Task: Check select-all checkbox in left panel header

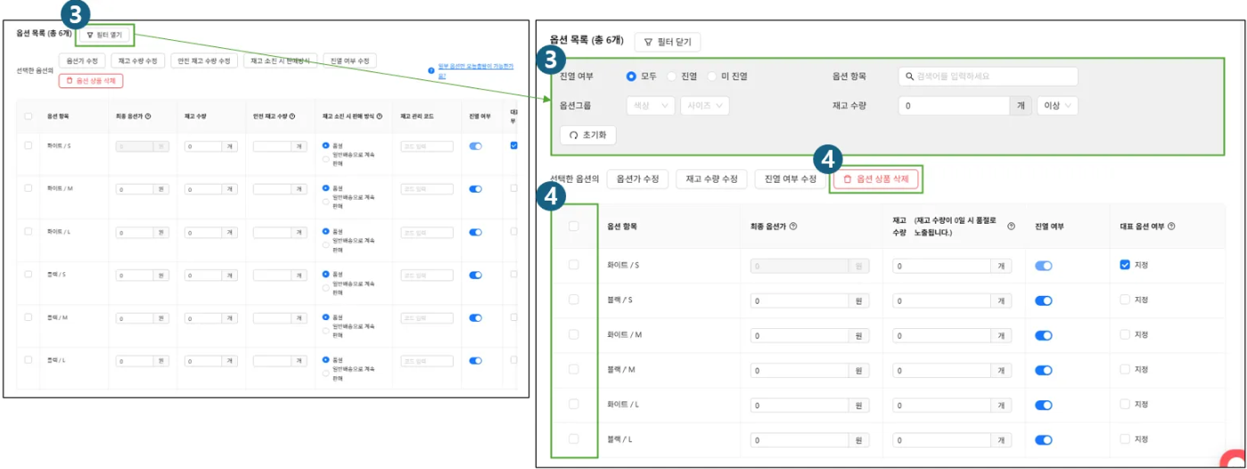Action: (29, 116)
